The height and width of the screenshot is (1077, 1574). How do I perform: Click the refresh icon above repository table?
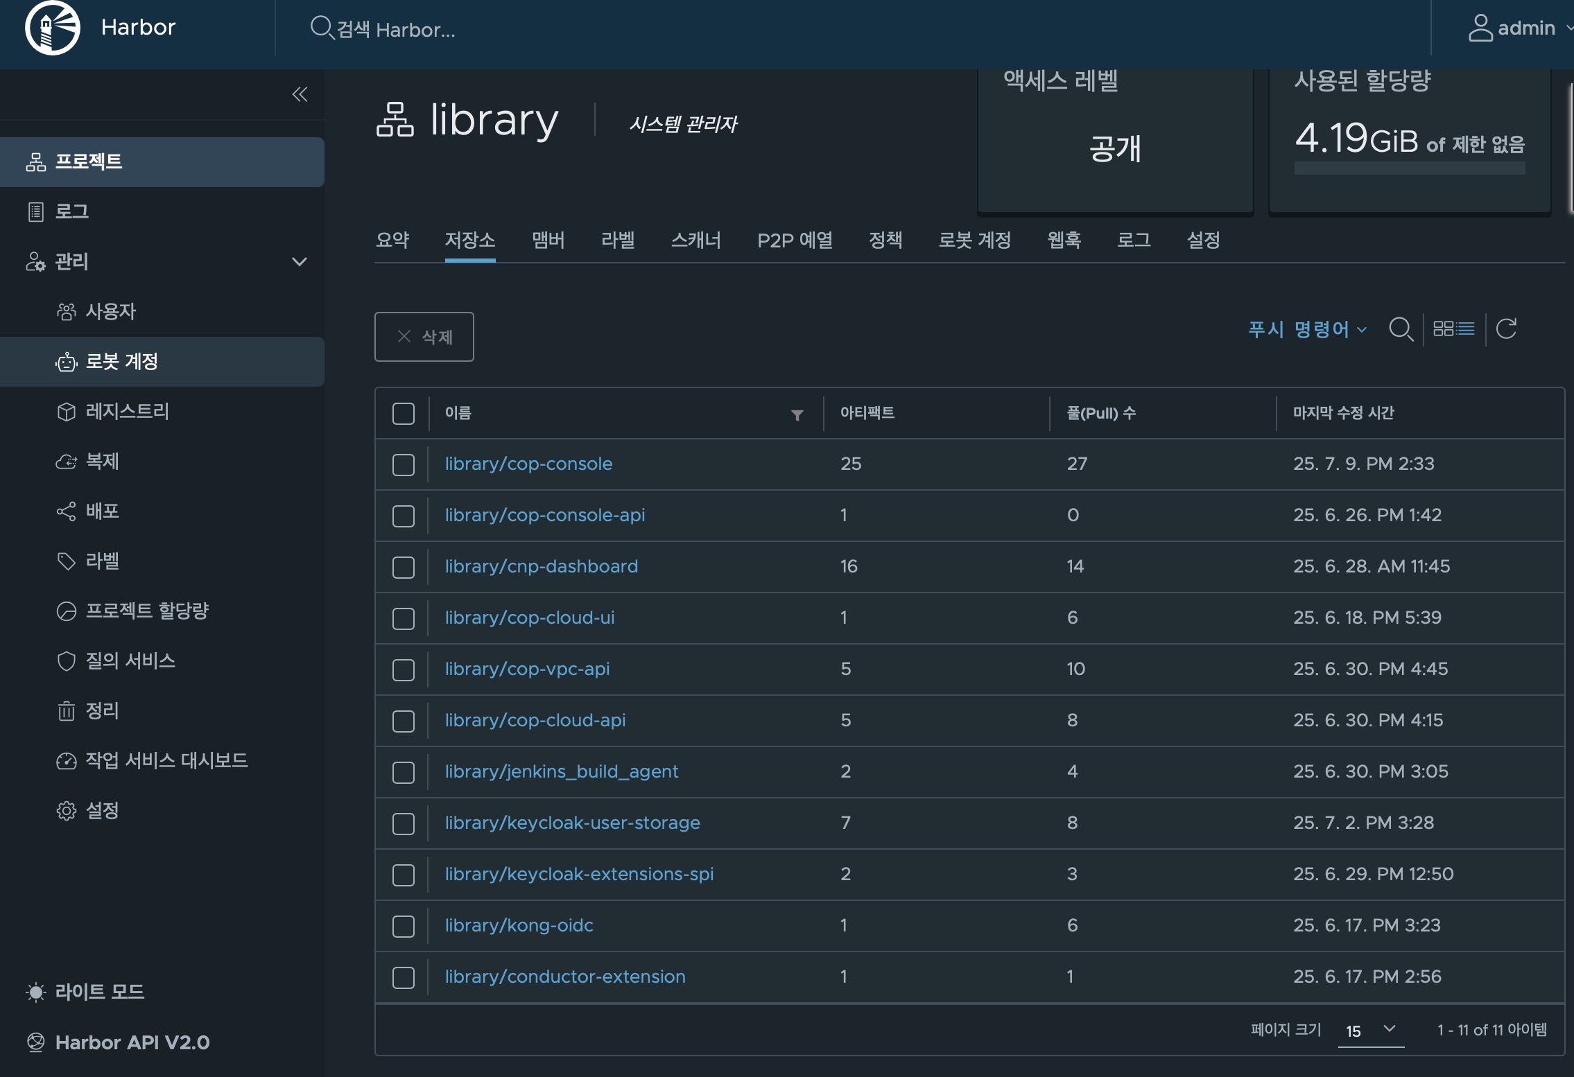pos(1506,329)
